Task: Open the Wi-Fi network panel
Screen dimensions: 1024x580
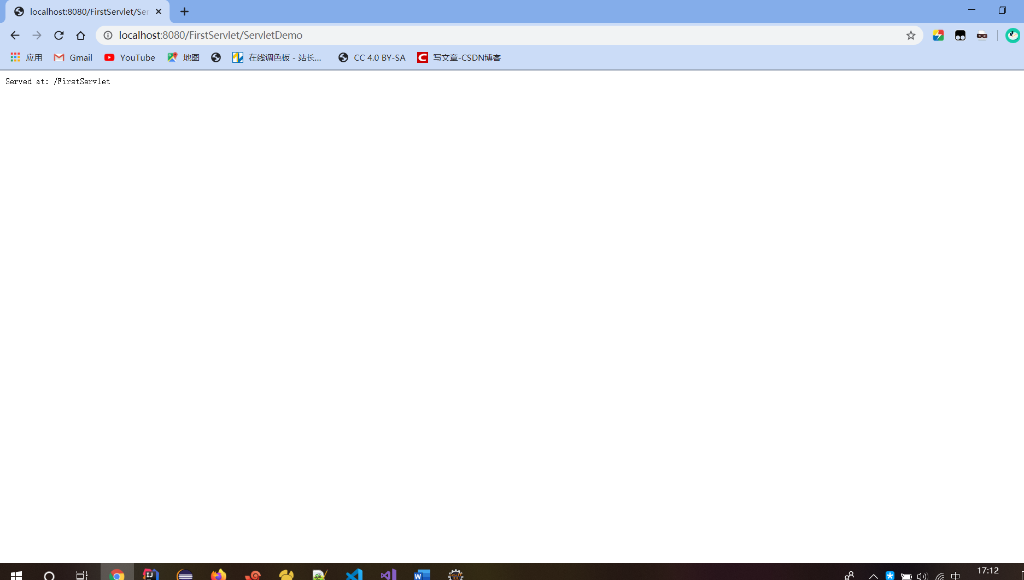Action: click(939, 576)
